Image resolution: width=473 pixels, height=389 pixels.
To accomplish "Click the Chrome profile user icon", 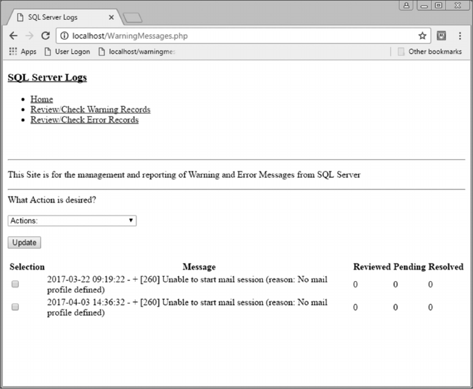I will [x=407, y=5].
